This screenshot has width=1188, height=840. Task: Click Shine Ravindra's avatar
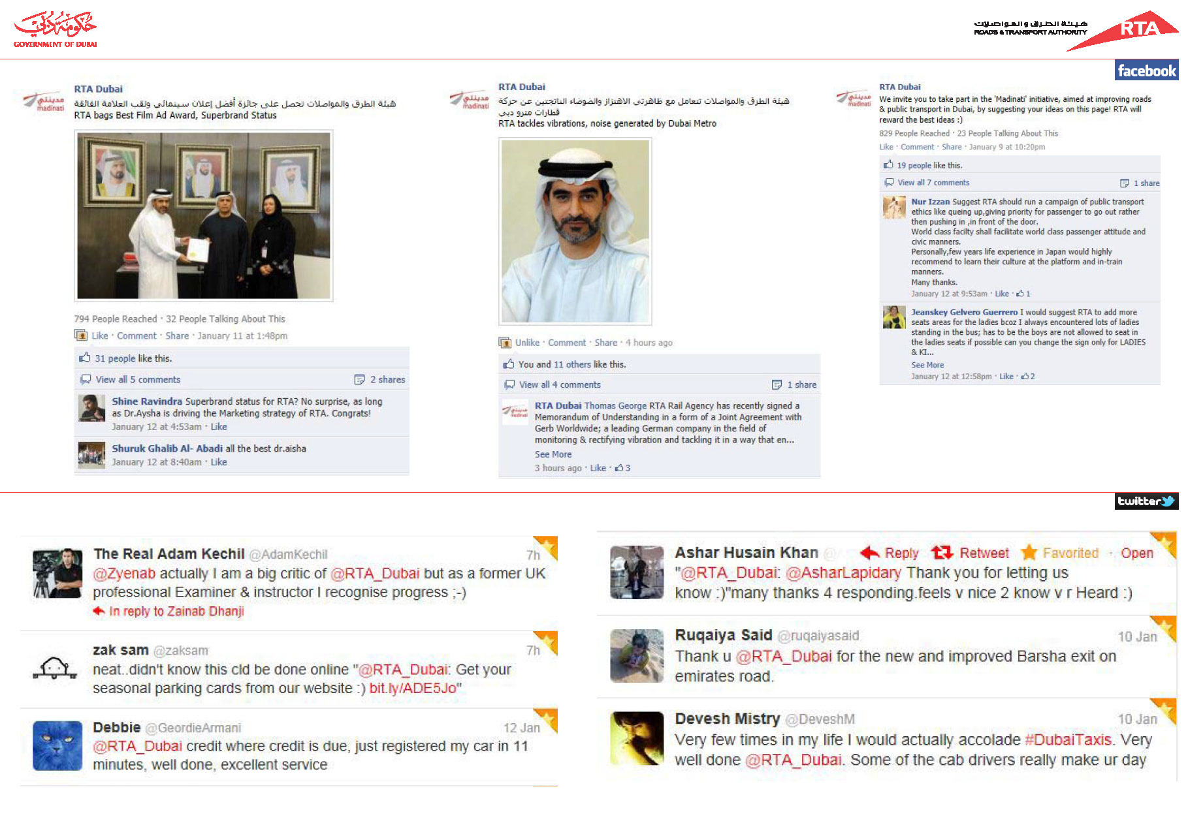click(91, 408)
